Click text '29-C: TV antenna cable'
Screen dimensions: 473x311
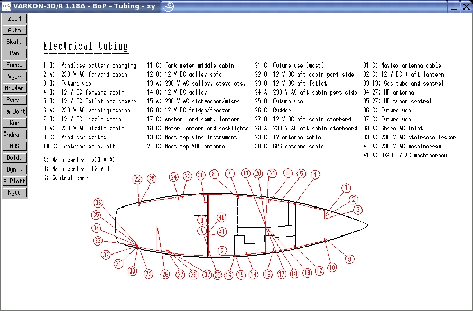(x=288, y=137)
